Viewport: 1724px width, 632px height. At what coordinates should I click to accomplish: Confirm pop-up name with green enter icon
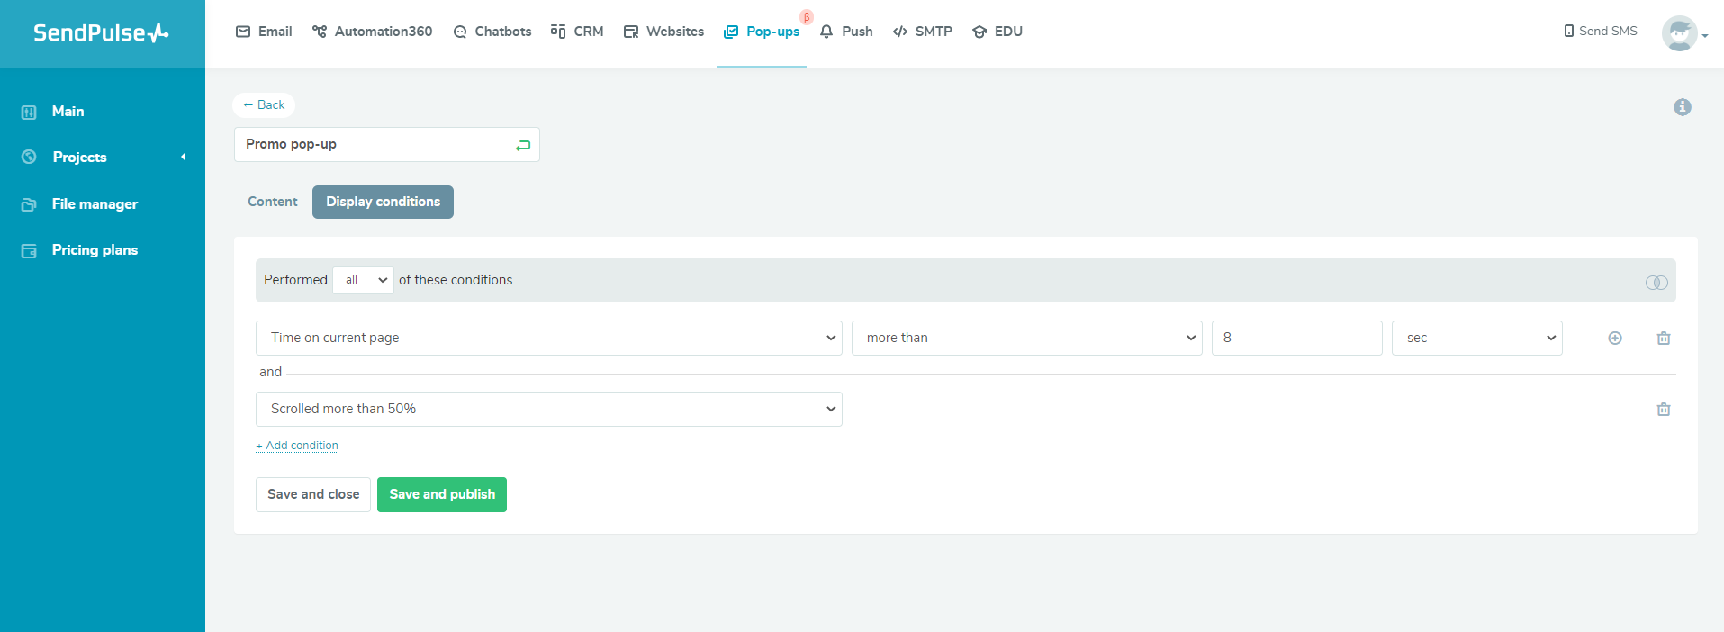click(x=522, y=145)
